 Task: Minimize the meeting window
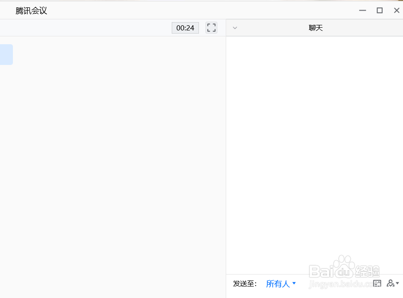pos(362,10)
